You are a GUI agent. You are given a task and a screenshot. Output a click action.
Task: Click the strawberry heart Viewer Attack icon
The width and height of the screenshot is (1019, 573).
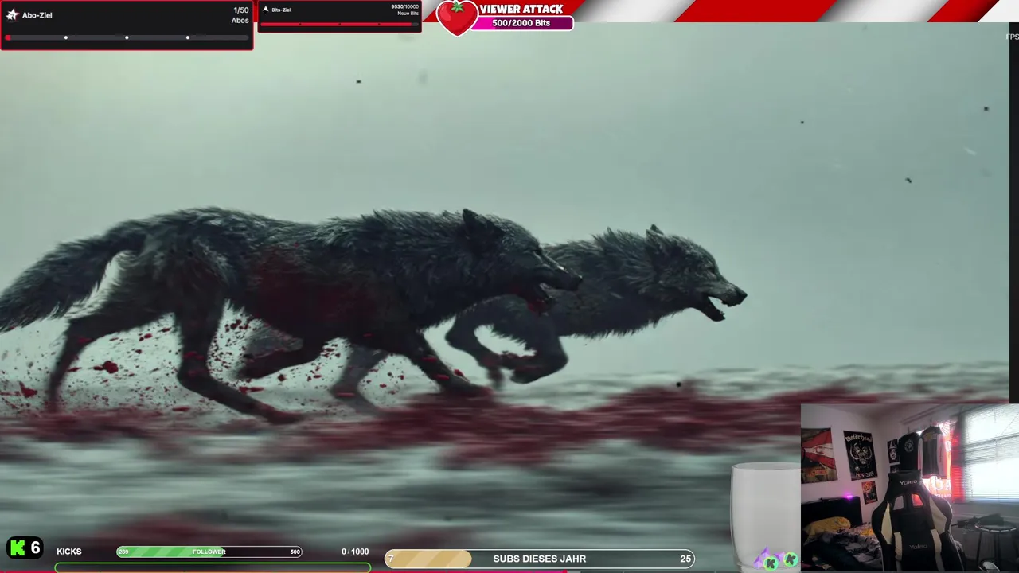tap(457, 18)
